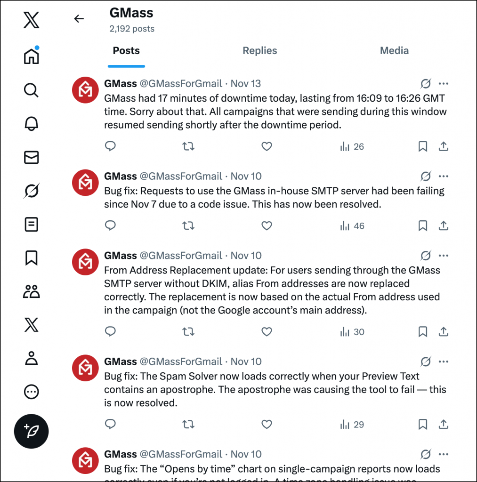The height and width of the screenshot is (482, 477).
Task: Open @GMassForGmail handle on Nov 13 post
Action: tap(181, 84)
